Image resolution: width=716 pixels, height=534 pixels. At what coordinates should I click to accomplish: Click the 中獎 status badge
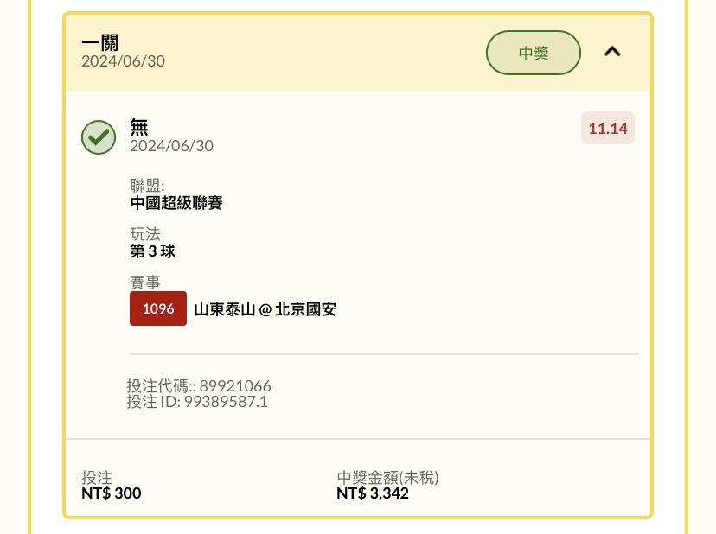click(x=534, y=53)
